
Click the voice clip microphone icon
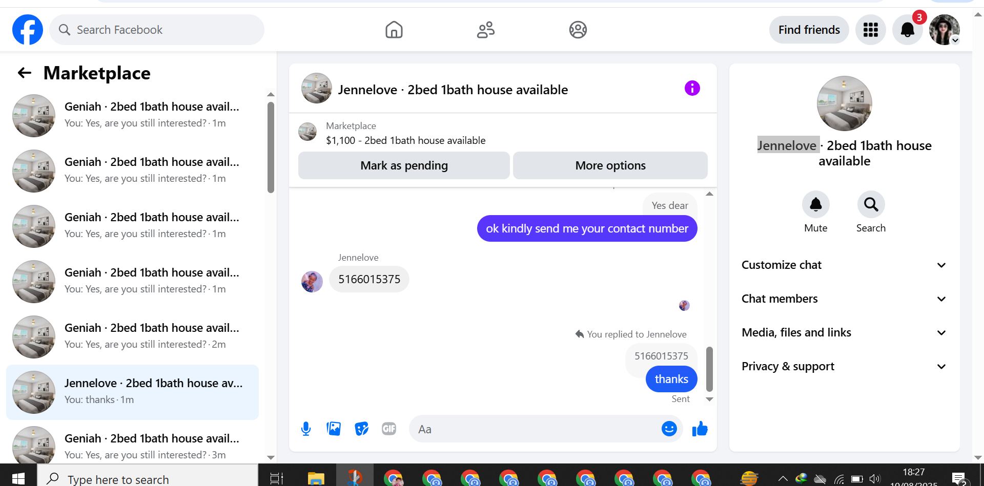(x=306, y=429)
